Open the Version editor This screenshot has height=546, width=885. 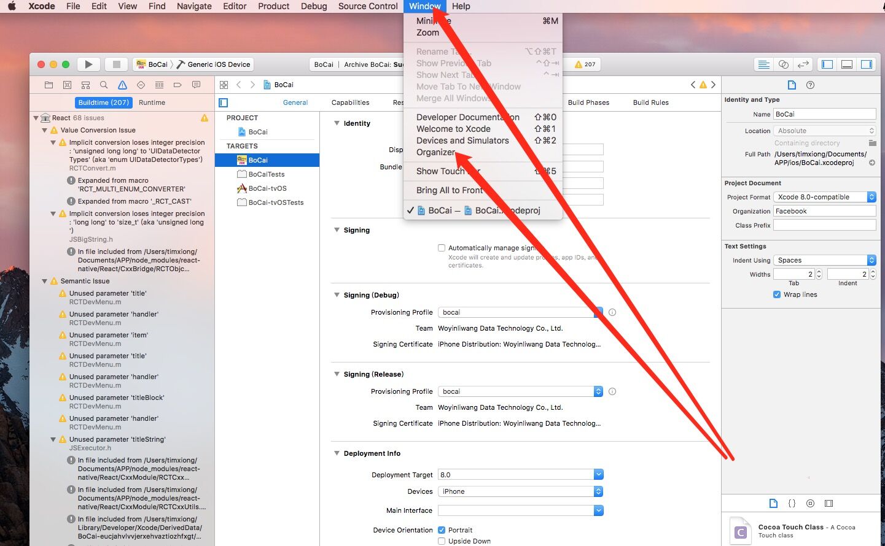click(x=803, y=64)
